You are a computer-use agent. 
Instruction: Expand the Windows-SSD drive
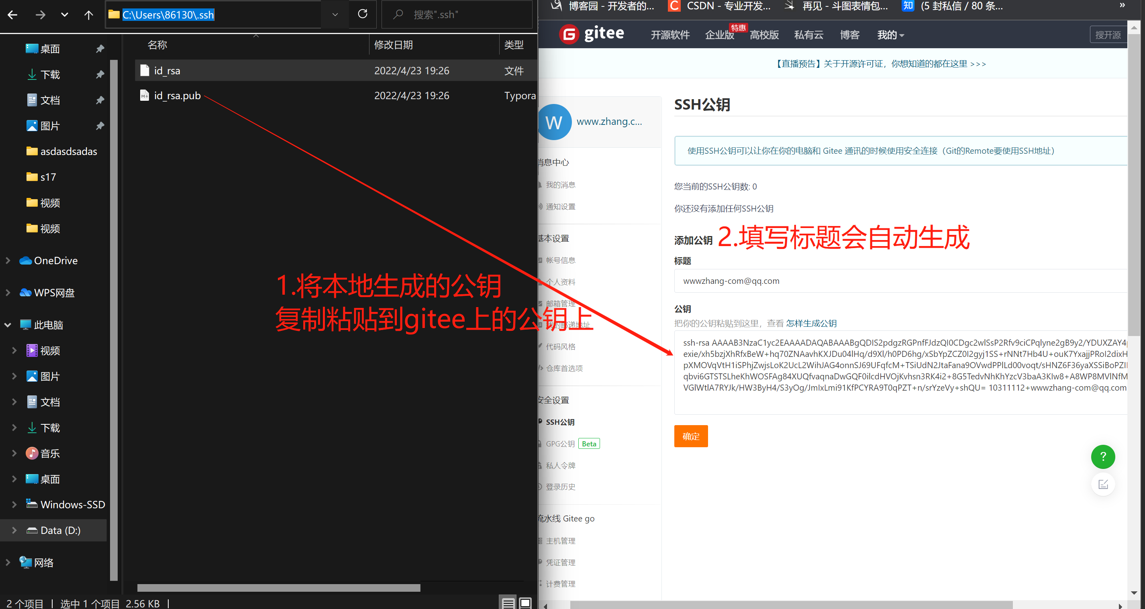[14, 505]
